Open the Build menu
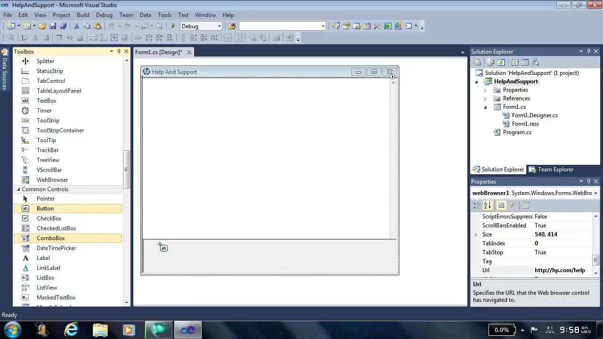The image size is (603, 339). [83, 15]
